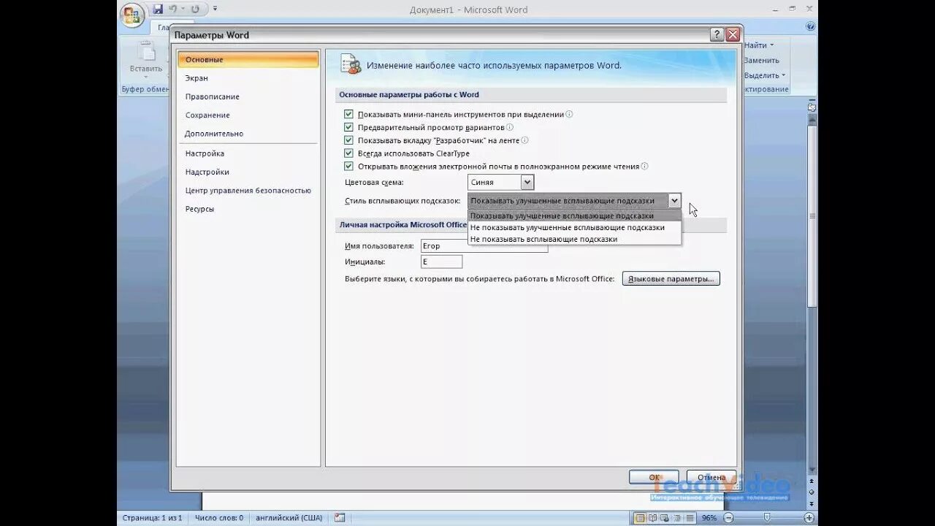The width and height of the screenshot is (935, 526).
Task: Click Страница: 1 из 1 in status bar
Action: 152,518
